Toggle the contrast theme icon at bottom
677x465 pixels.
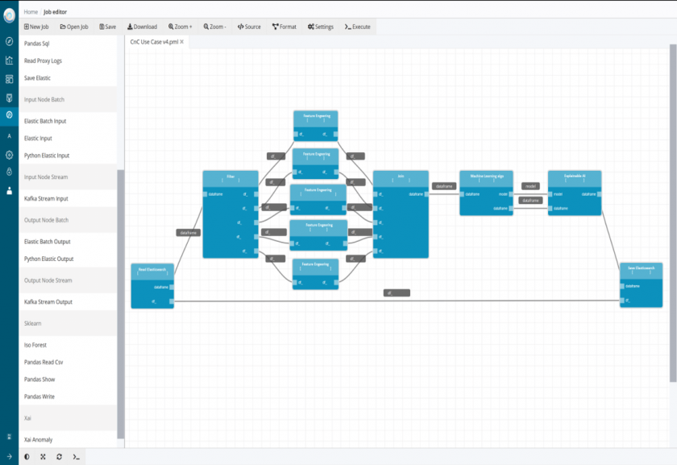(x=27, y=457)
